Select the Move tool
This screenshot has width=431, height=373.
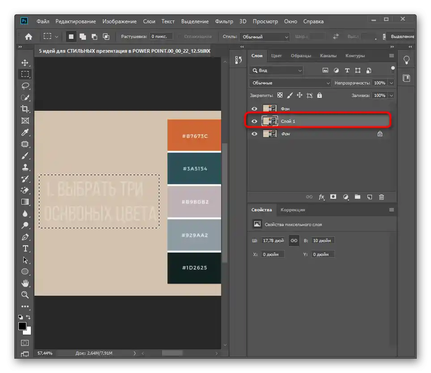(x=25, y=63)
